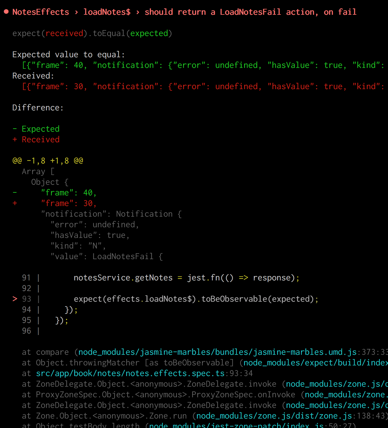
Task: Click code frame line 95 closing brace
Action: tap(62, 320)
